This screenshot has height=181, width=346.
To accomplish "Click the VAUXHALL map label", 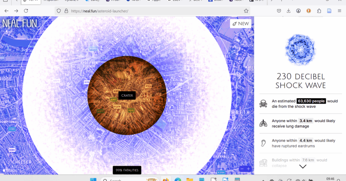I will coord(221,157).
